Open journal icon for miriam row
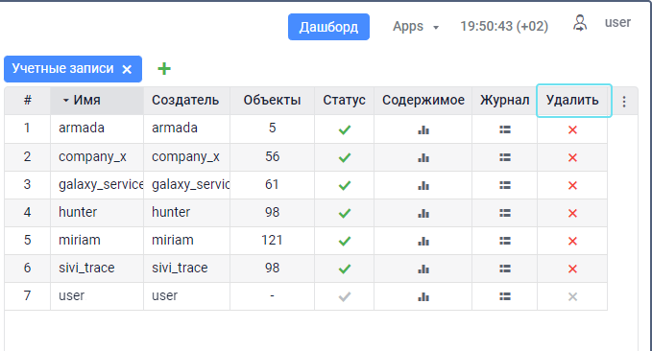652x351 pixels. tap(505, 241)
